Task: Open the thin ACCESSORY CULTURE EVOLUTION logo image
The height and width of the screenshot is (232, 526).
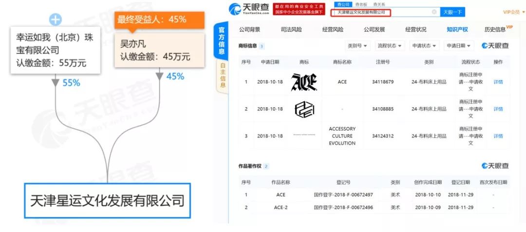Action: (x=304, y=135)
